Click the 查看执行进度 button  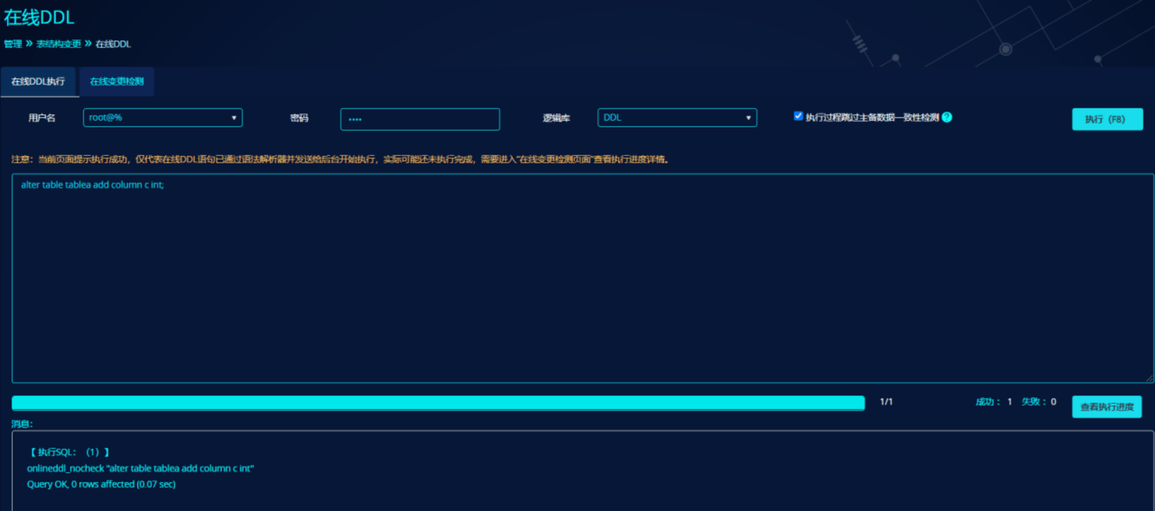(x=1106, y=407)
